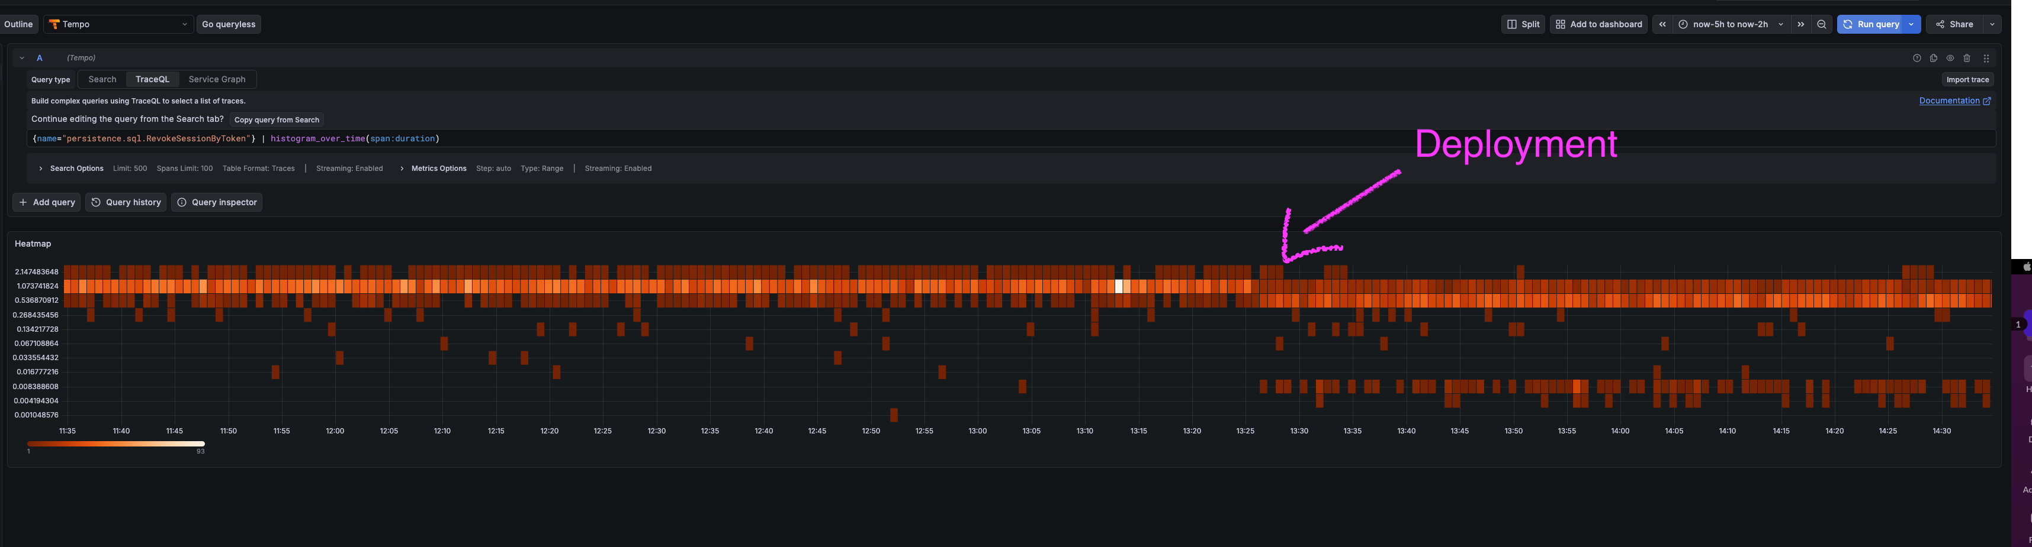Click the Heatmap panel title
This screenshot has width=2032, height=547.
(x=33, y=244)
